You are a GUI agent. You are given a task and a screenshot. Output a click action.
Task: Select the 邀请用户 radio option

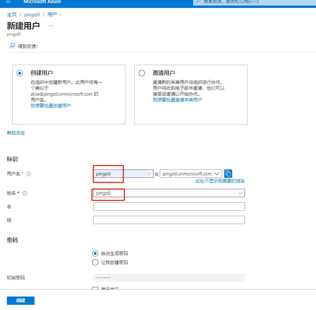[x=142, y=73]
